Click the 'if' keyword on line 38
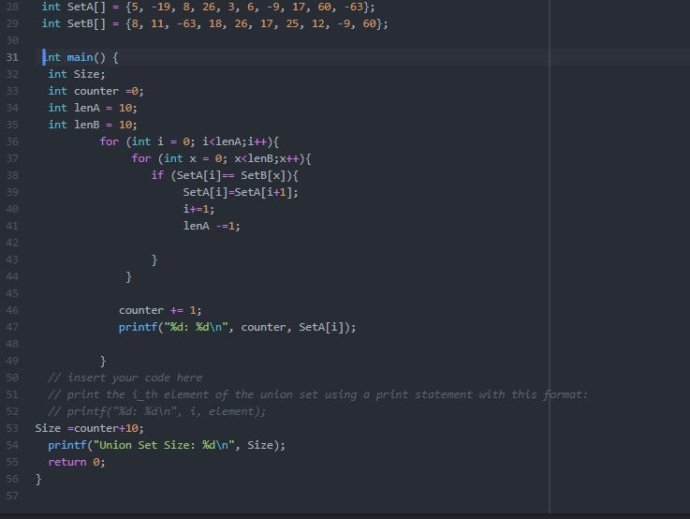The image size is (690, 519). pos(157,175)
